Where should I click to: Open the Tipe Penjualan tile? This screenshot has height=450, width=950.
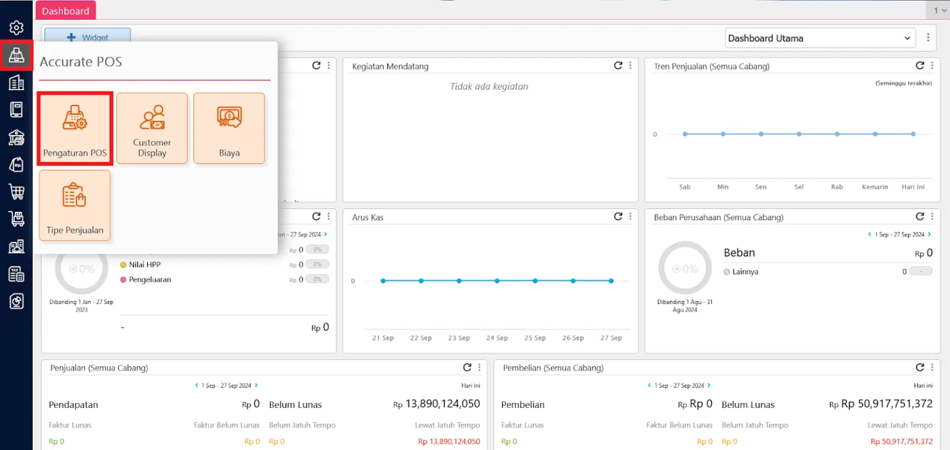point(75,206)
